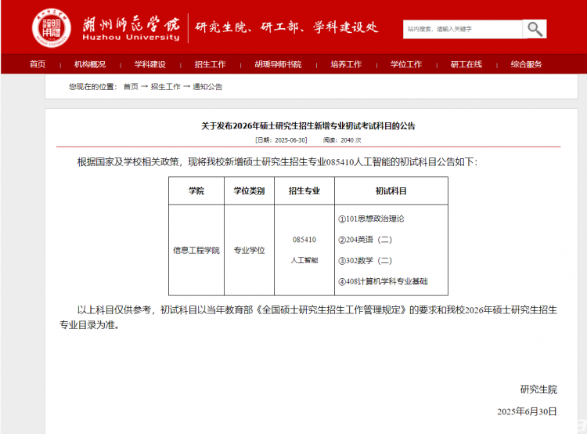587x434 pixels.
Task: Click the 学院 table header cell
Action: coord(196,191)
